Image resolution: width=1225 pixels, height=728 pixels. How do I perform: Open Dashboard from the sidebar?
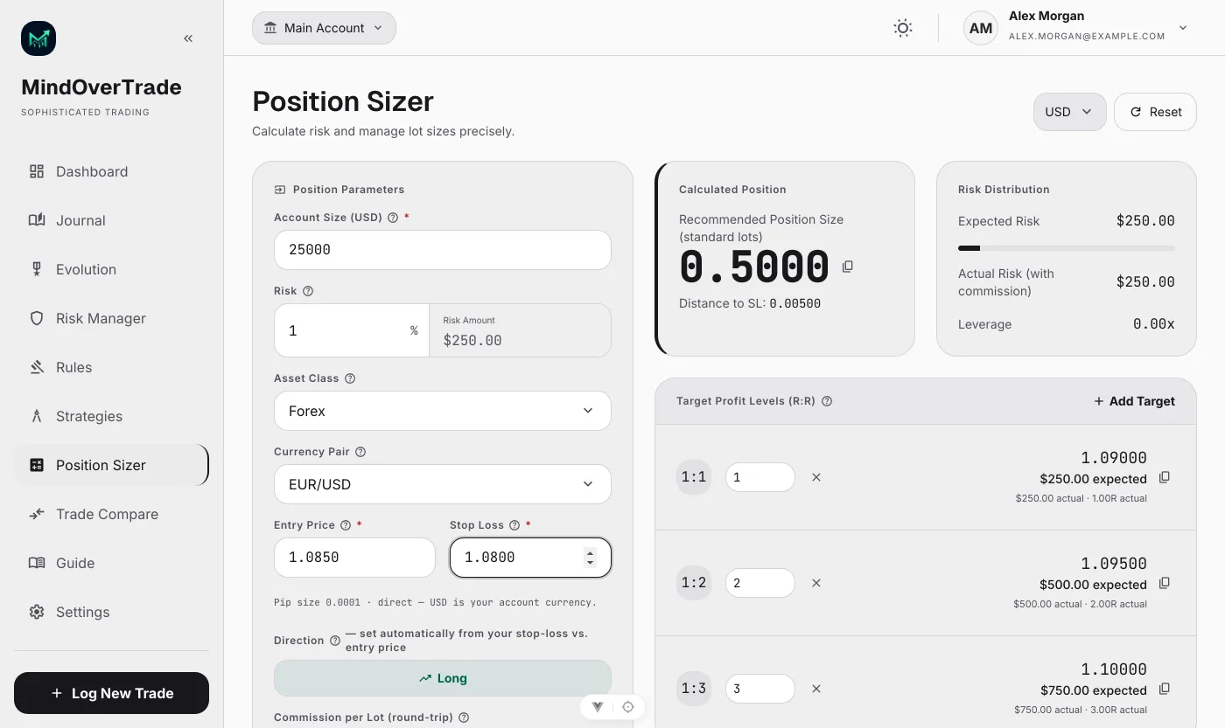111,171
